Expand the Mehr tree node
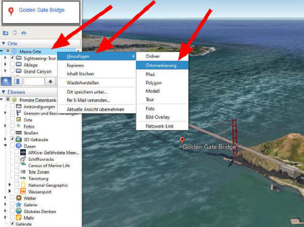 [x=5, y=217]
